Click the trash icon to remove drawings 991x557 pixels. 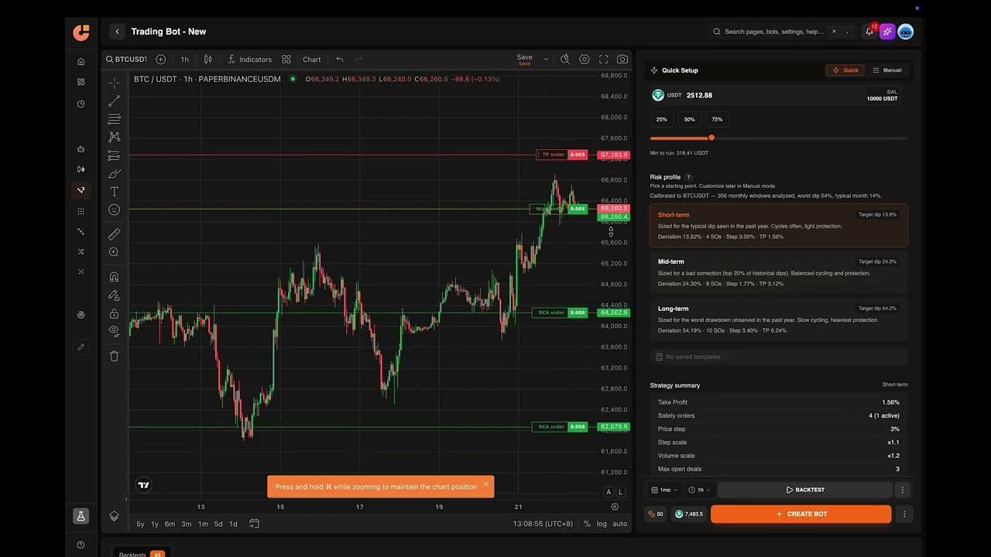114,356
